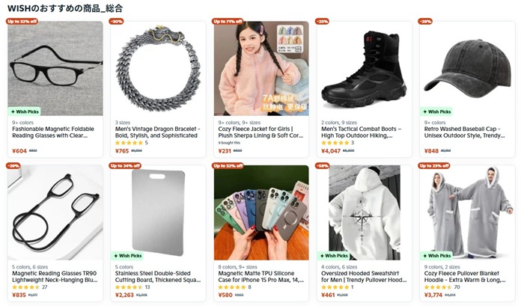View the girl's pink fleece jacket photo
The width and height of the screenshot is (524, 306).
(261, 69)
